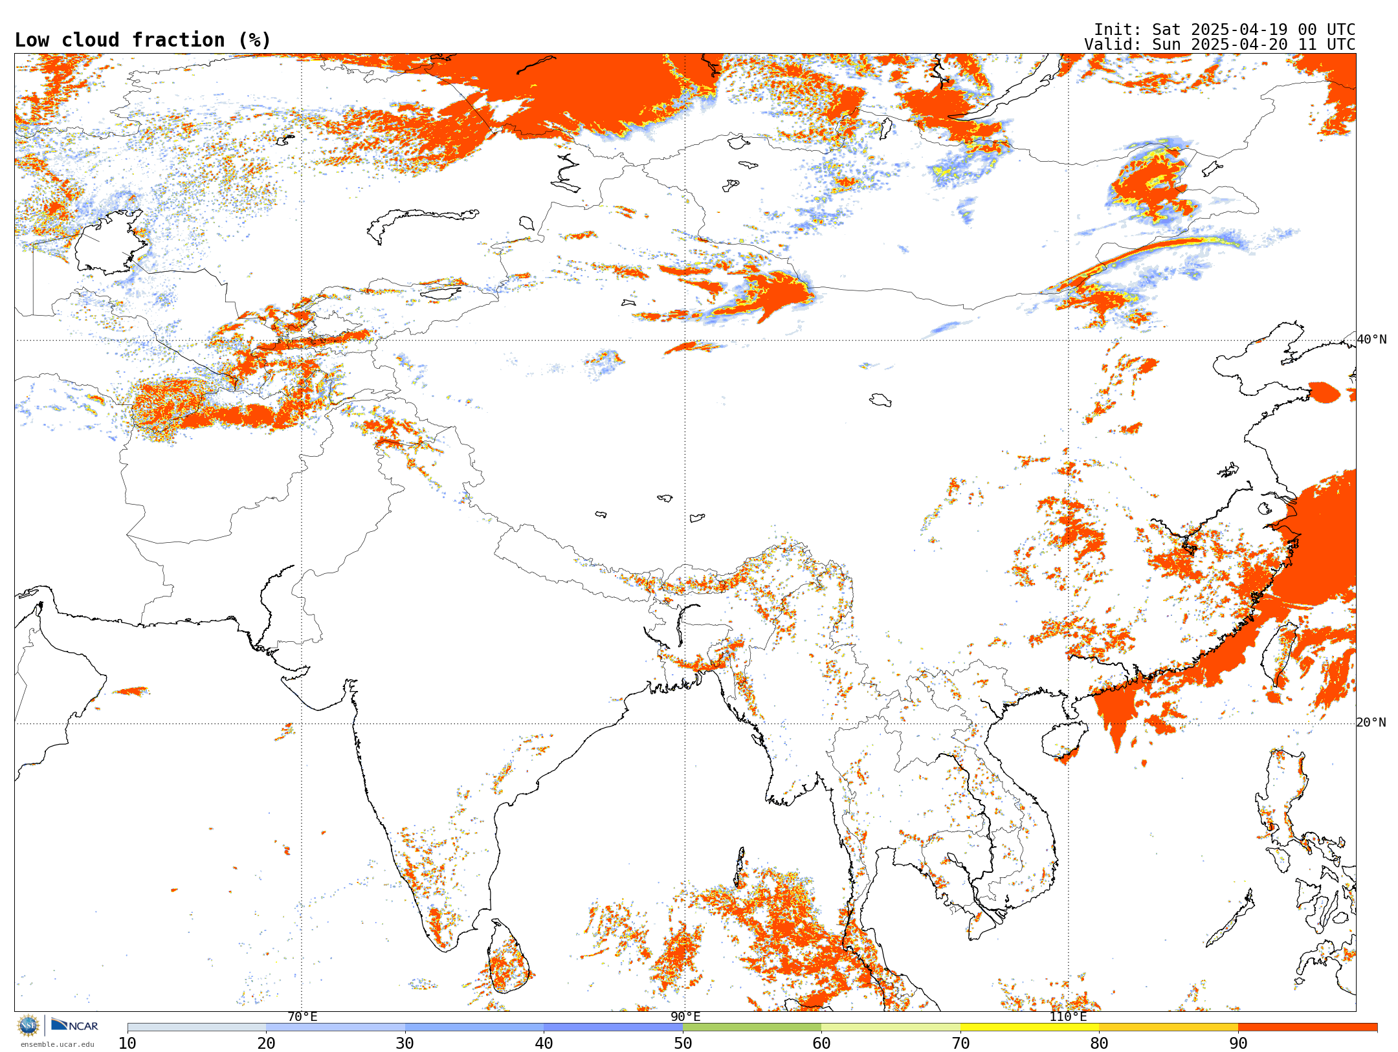Click the colorbar tick label 10

pyautogui.click(x=128, y=1044)
